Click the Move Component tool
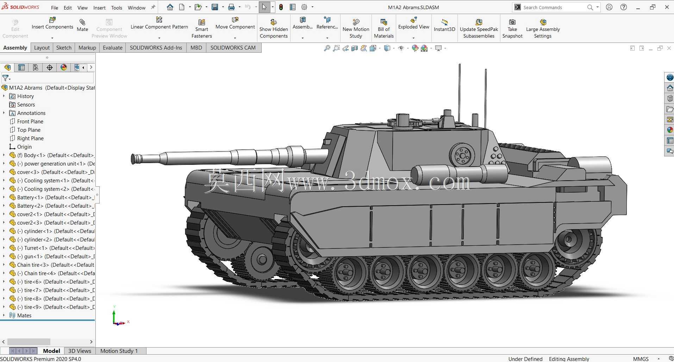Viewport: 674px width, 362px height. pos(235,24)
